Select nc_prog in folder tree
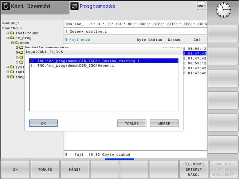This screenshot has height=179, width=239. point(23,38)
